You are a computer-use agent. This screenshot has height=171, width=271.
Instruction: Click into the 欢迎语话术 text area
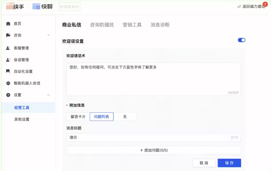point(154,80)
